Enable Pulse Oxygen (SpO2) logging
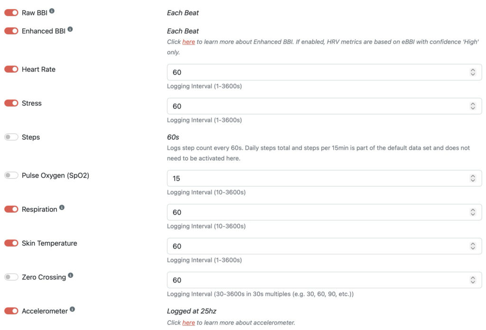The image size is (486, 330). [11, 175]
